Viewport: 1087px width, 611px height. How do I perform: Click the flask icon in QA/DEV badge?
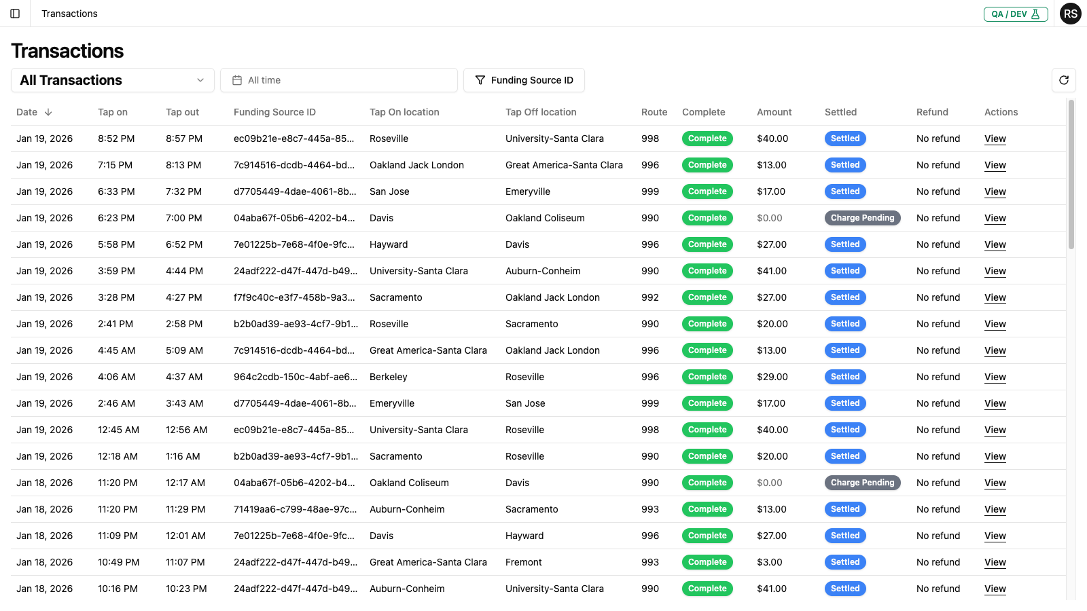(1035, 14)
